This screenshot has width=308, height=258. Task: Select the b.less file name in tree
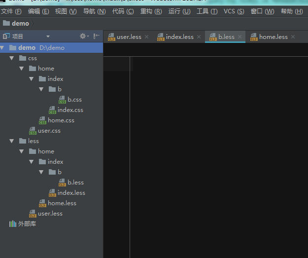click(75, 183)
